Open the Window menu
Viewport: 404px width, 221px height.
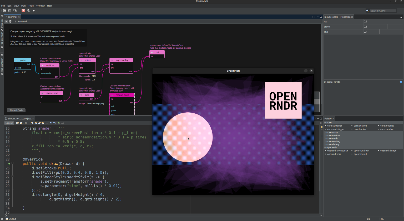(x=41, y=6)
